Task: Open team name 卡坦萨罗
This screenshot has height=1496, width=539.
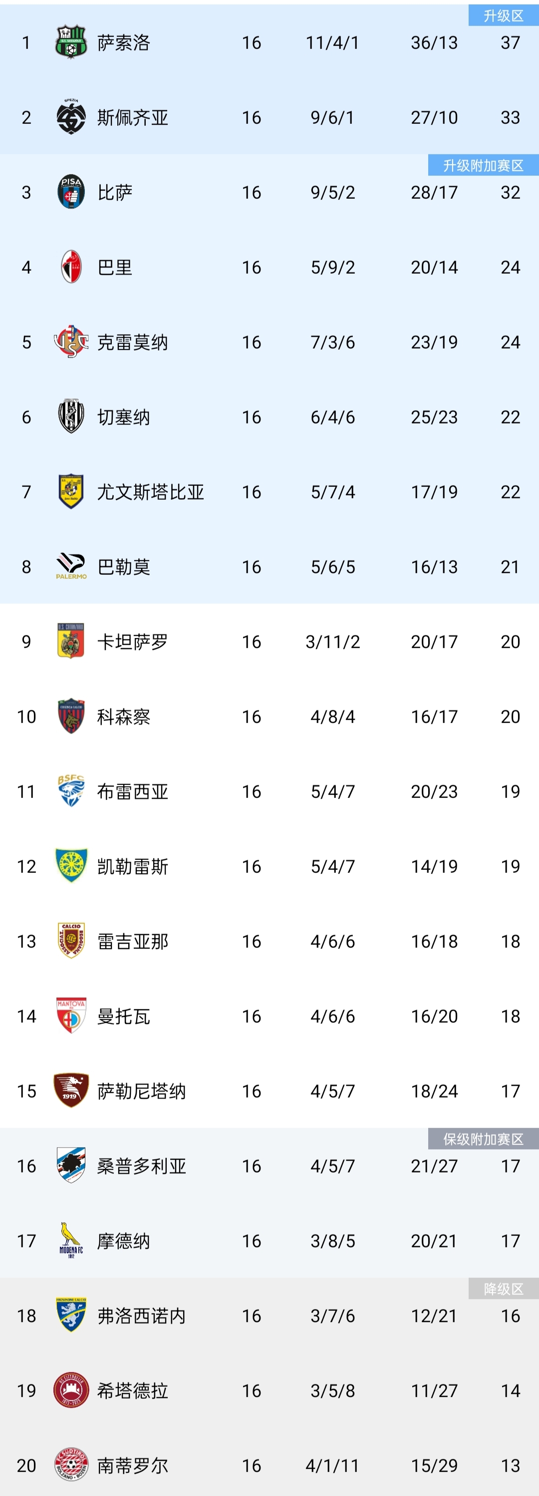Action: click(132, 642)
